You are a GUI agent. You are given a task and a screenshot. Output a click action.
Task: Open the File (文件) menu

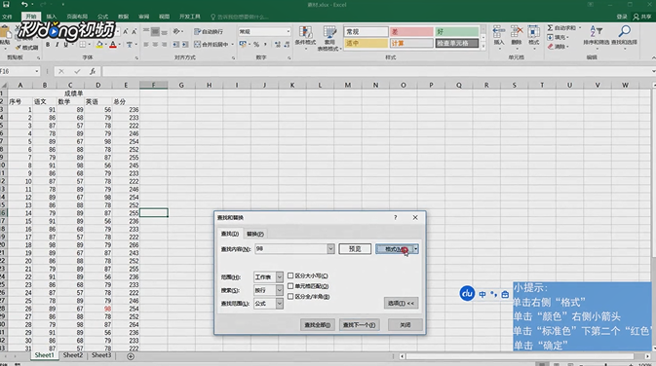click(7, 17)
